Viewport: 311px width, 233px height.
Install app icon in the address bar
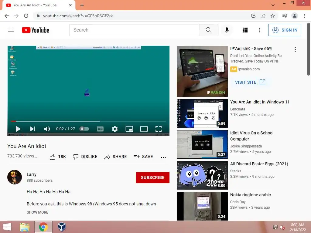(253, 16)
